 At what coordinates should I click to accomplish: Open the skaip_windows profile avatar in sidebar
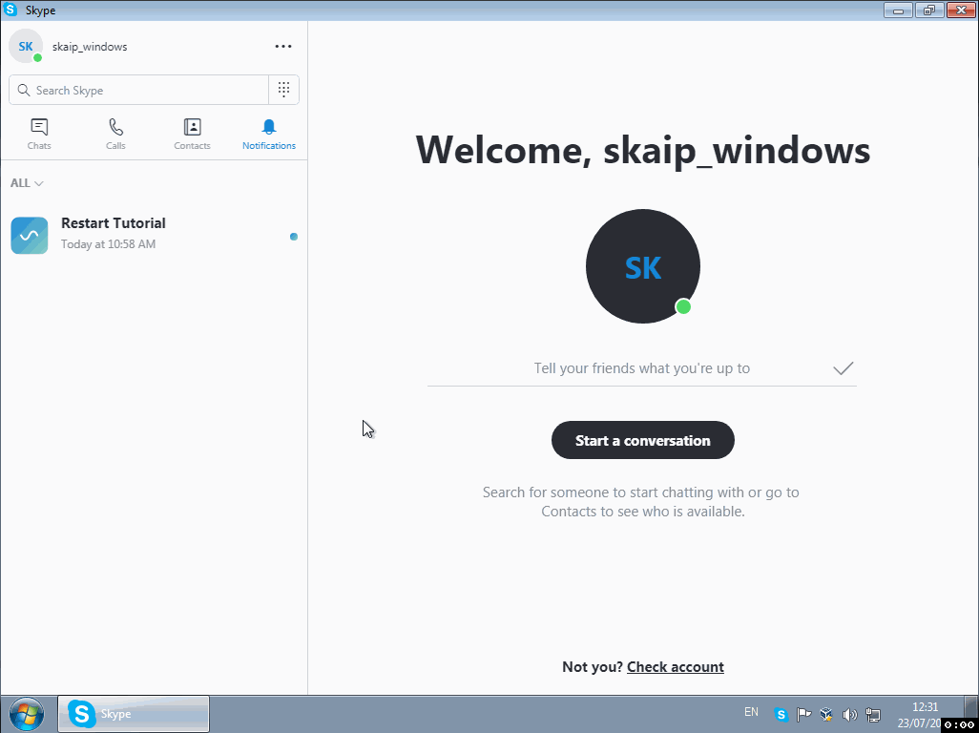26,46
